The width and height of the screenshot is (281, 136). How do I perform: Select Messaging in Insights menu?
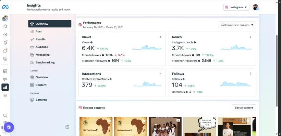[x=50, y=55]
